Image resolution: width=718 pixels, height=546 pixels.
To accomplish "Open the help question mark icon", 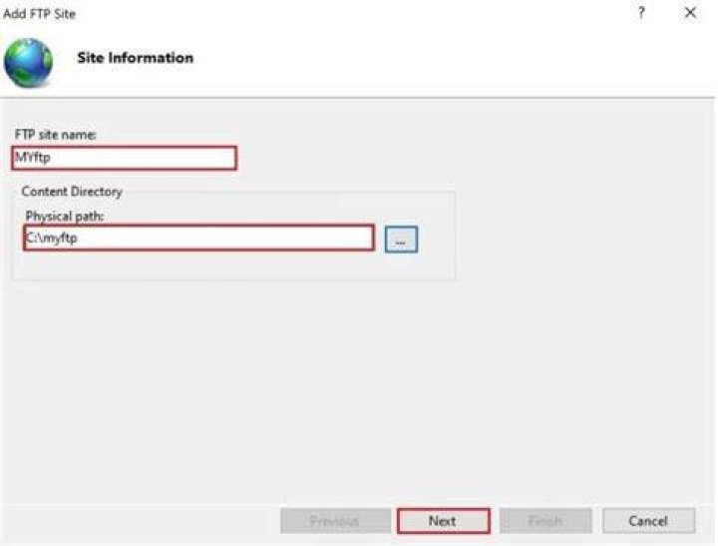I will coord(641,13).
